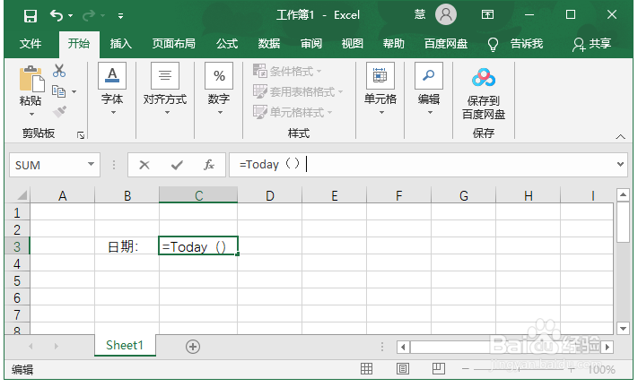Screen dimensions: 638x387
Task: Add a new sheet with plus button
Action: [x=193, y=347]
